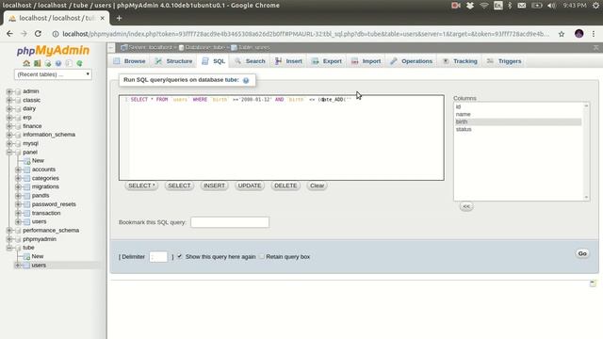Open Chrome three-dot menu

594,34
